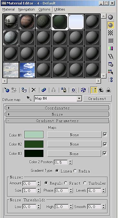118x218 pixels.
Task: Click the Show Map in Viewport cube icon
Action: click(x=83, y=90)
